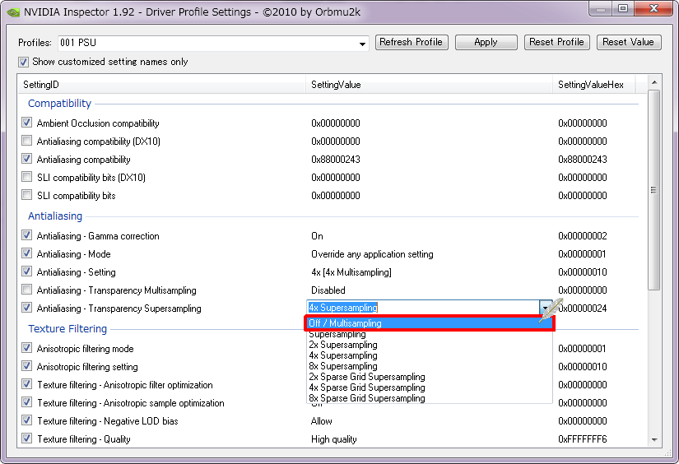Click the Refresh Profile button
Image resolution: width=679 pixels, height=464 pixels.
click(412, 43)
